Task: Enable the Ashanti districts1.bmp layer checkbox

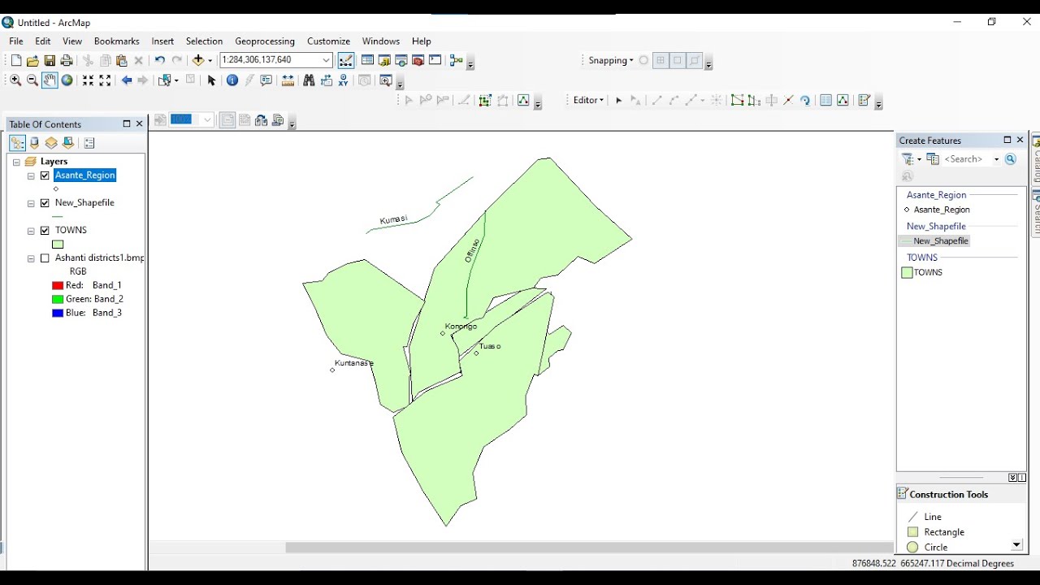Action: point(45,258)
